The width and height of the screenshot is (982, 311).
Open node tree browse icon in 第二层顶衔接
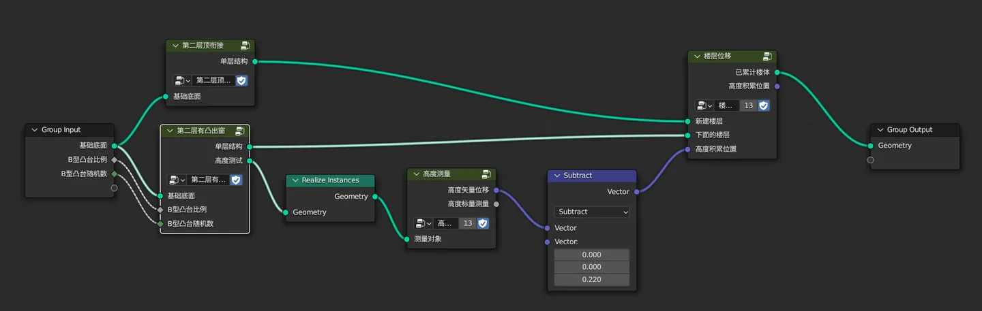[x=182, y=80]
